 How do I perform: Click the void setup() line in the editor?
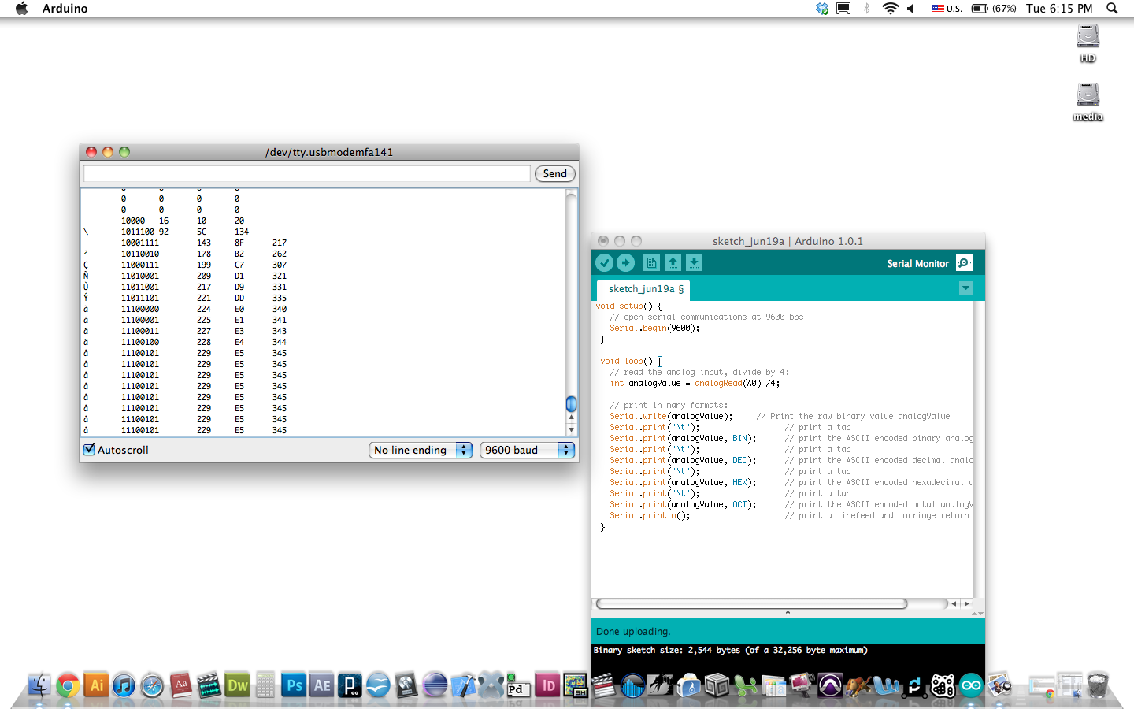pos(628,306)
